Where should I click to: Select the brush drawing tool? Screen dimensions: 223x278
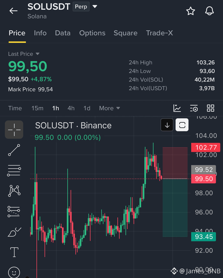click(14, 232)
